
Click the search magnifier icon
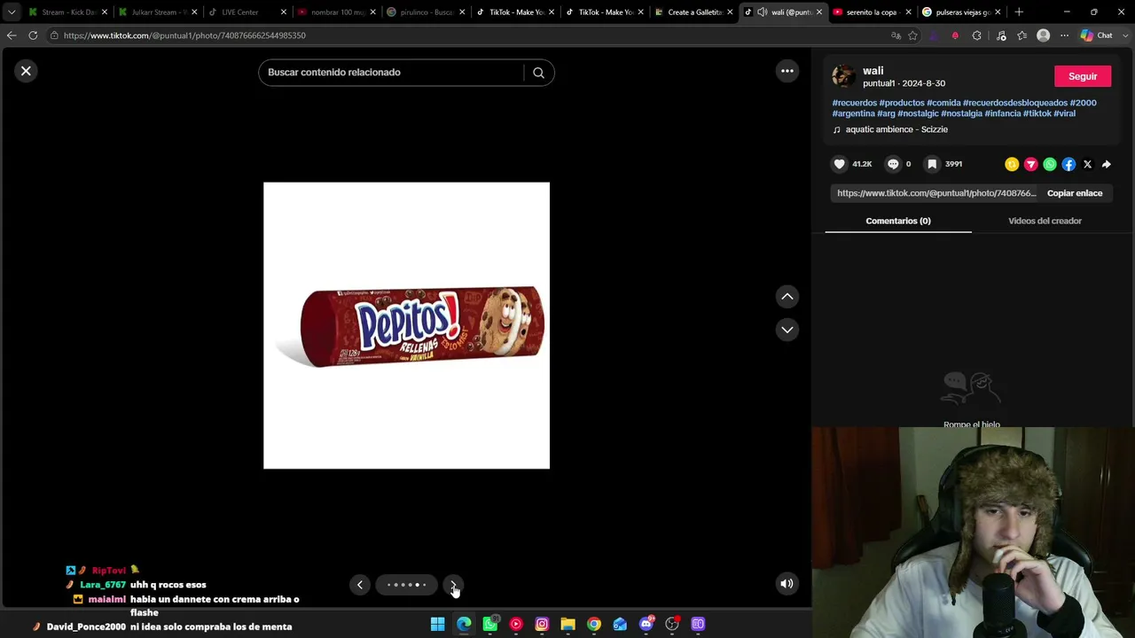(538, 73)
